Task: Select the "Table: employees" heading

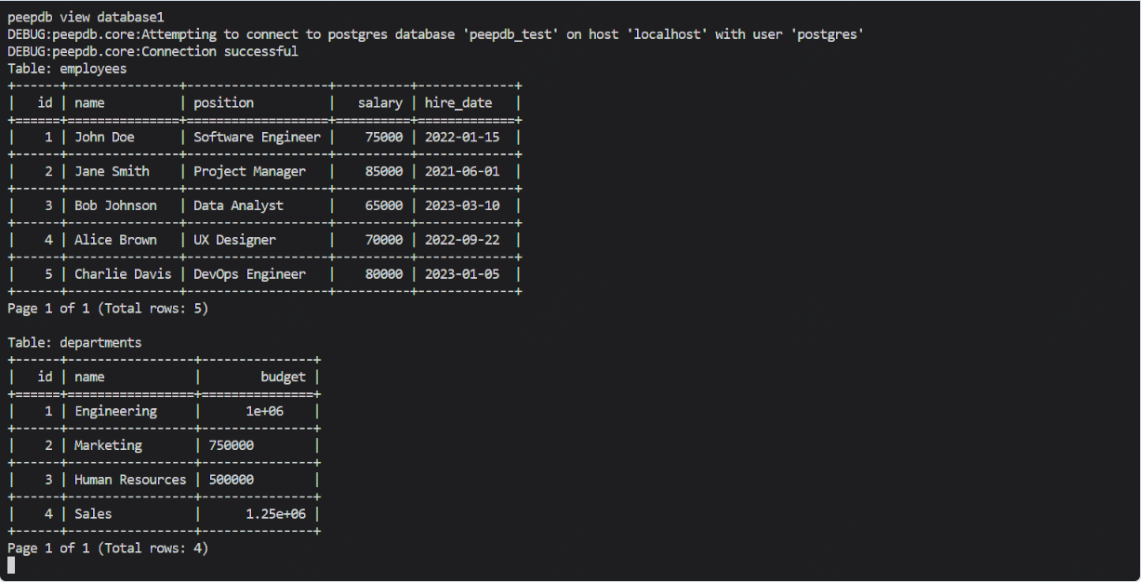Action: 67,69
